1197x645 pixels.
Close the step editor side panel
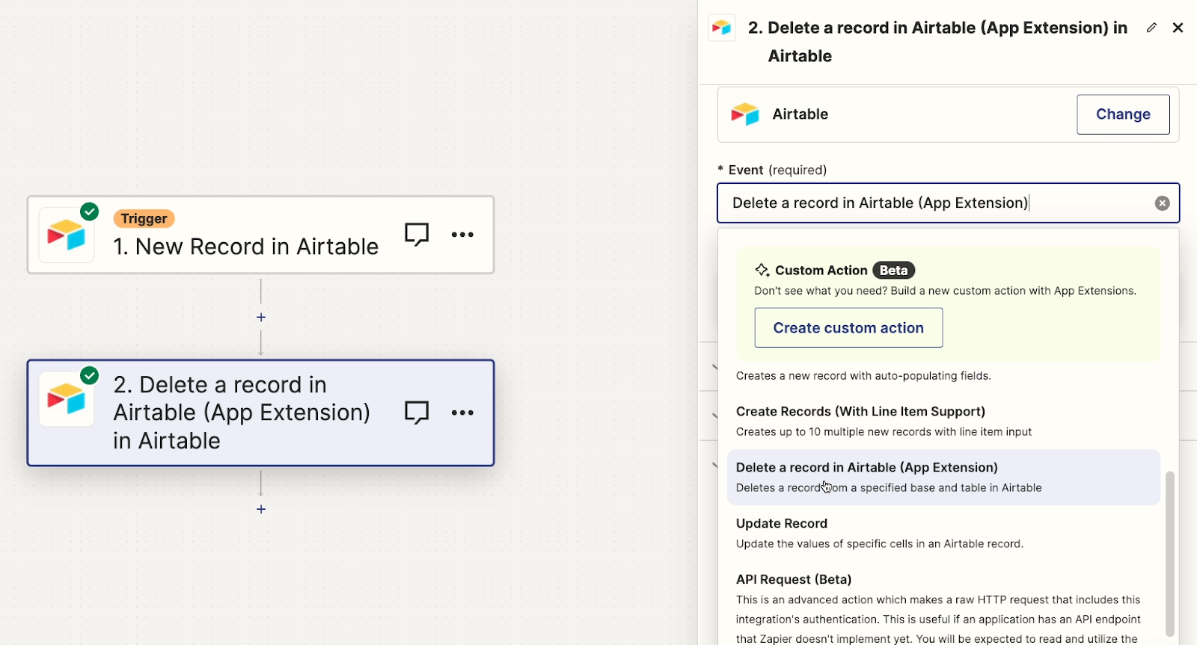[x=1178, y=28]
